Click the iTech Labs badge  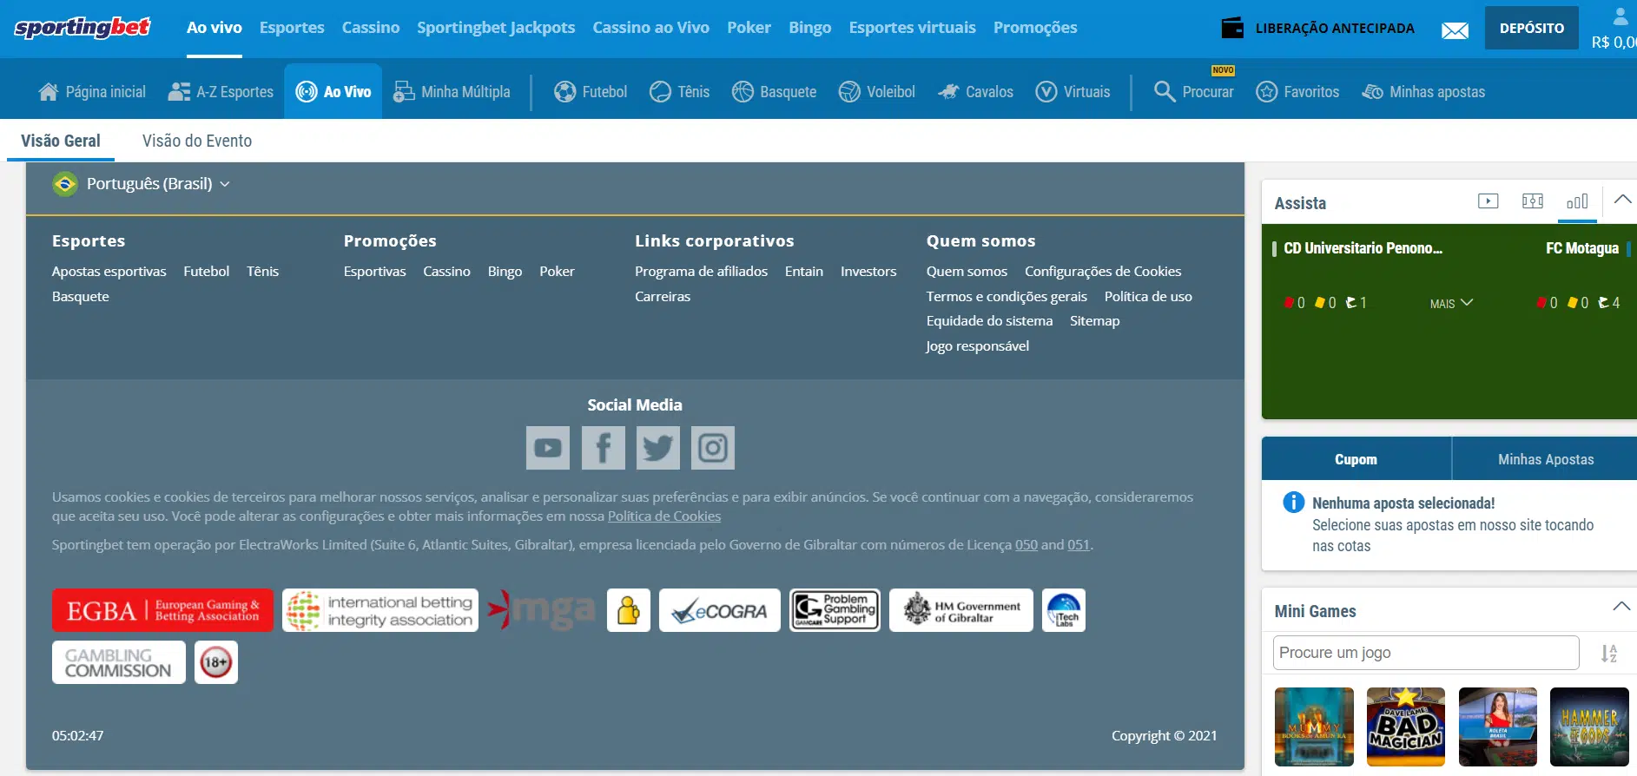coord(1064,610)
